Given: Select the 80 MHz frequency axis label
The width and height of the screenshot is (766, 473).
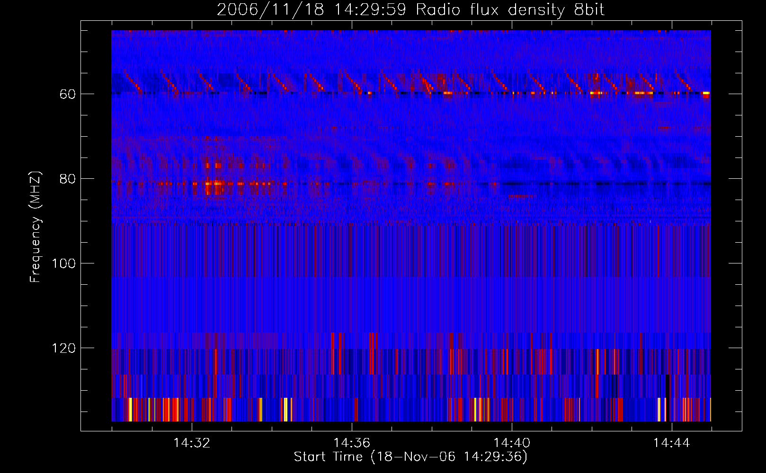Looking at the screenshot, I should tap(68, 179).
